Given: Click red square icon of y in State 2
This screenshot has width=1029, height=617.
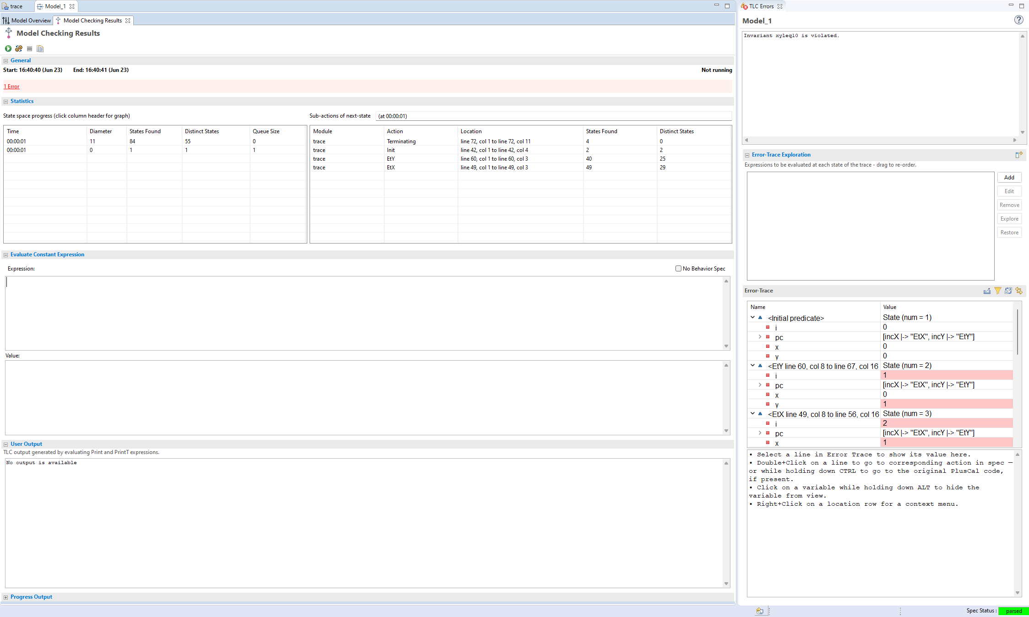Looking at the screenshot, I should tap(768, 404).
